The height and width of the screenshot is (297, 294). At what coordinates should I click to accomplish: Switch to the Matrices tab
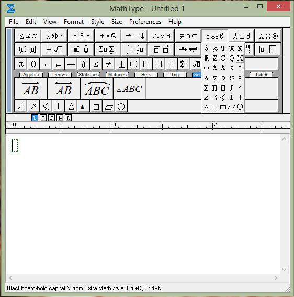tap(117, 75)
